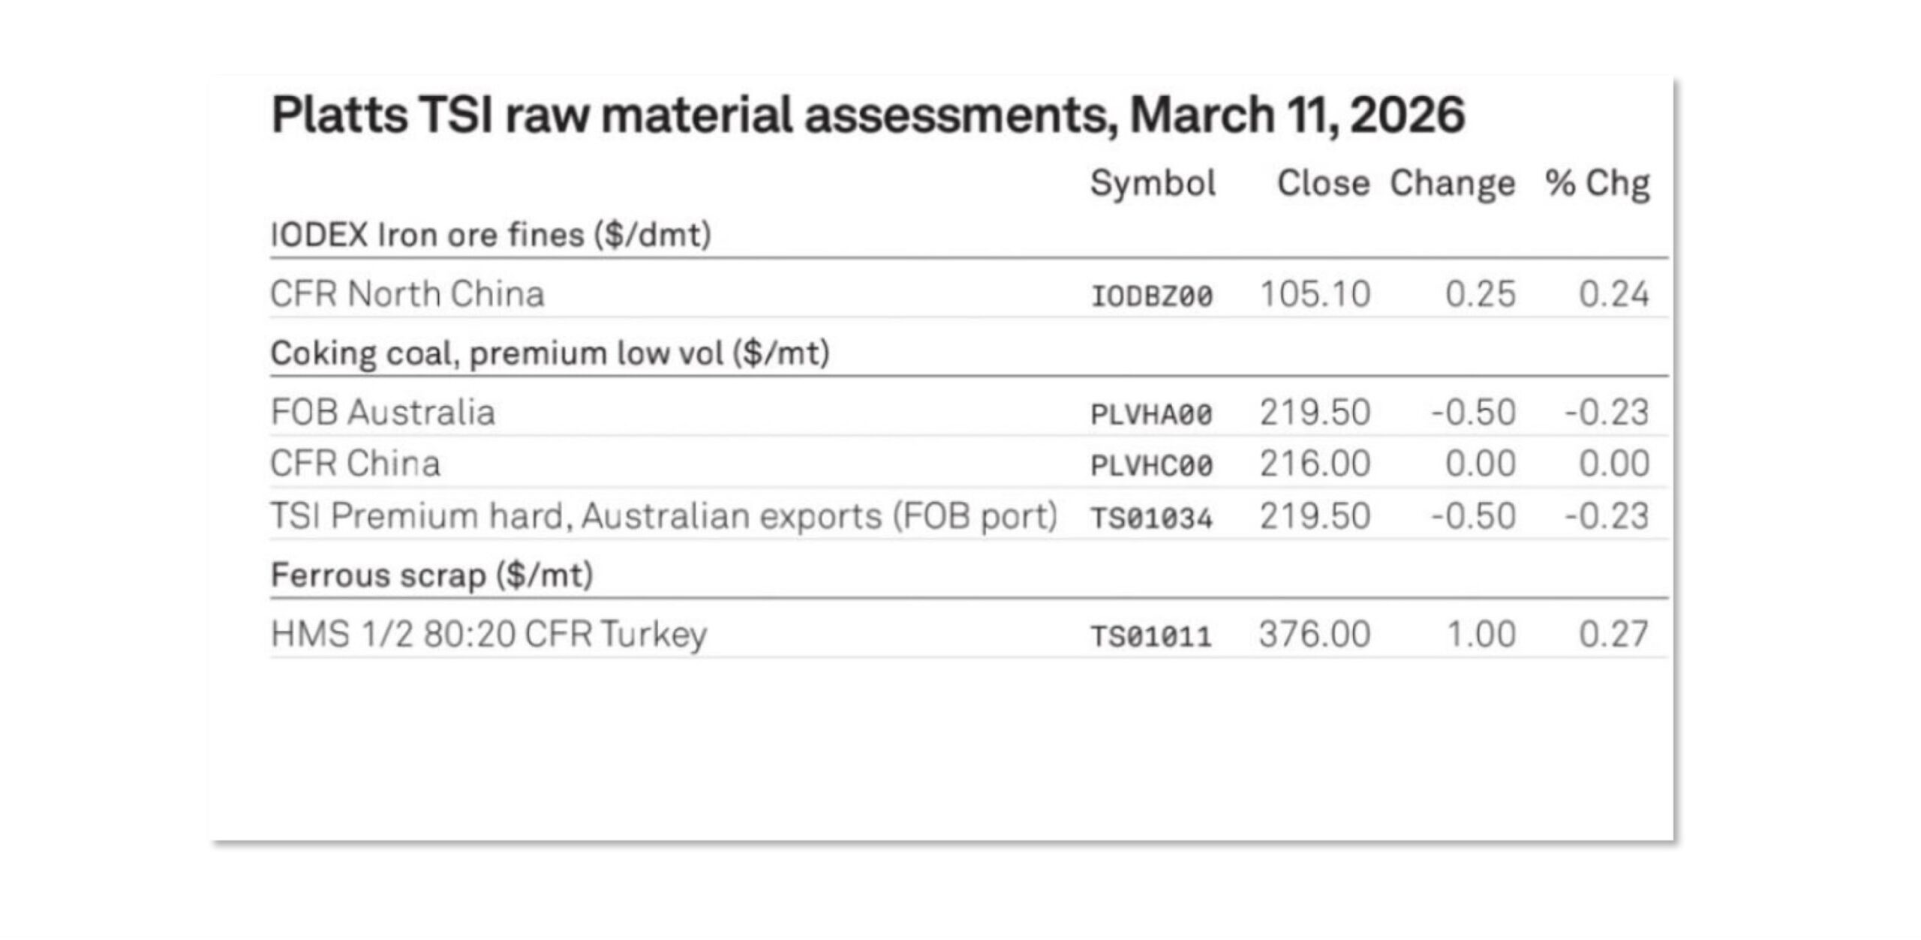Click the TSI Premium hard Australian exports label
1921x940 pixels.
pos(663,516)
